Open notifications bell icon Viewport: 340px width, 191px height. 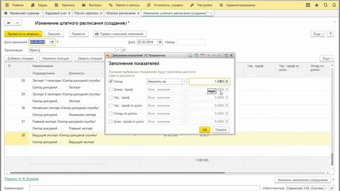(334, 5)
